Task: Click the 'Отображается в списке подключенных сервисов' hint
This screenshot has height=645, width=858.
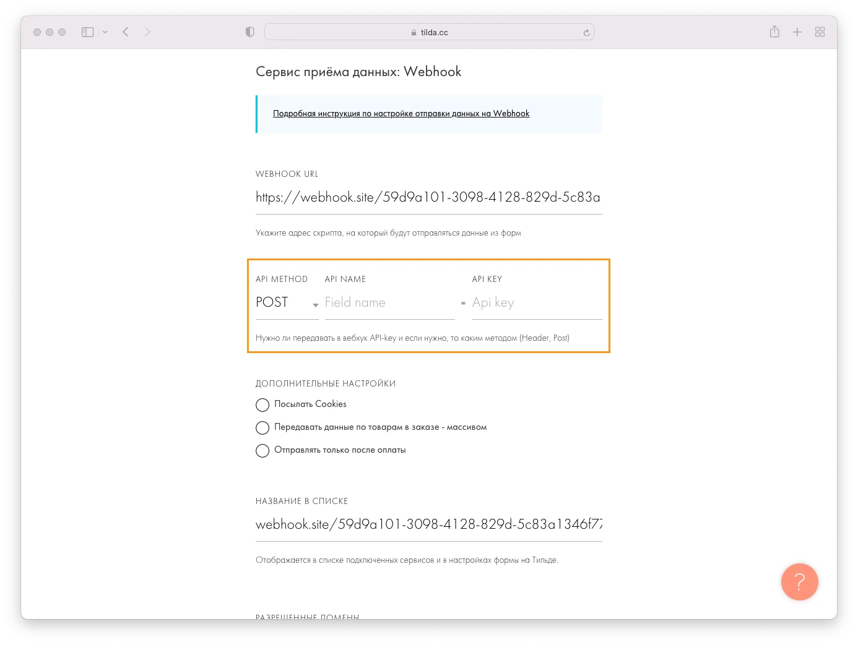Action: tap(407, 560)
